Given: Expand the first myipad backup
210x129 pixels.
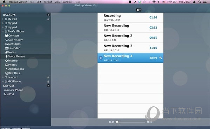Looking at the screenshot, I should point(3,23).
